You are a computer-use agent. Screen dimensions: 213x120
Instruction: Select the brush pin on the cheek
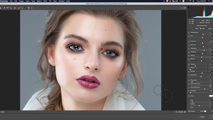(x=75, y=59)
